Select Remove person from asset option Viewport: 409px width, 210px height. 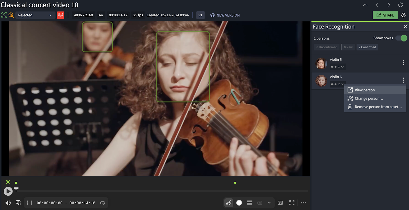(x=378, y=107)
